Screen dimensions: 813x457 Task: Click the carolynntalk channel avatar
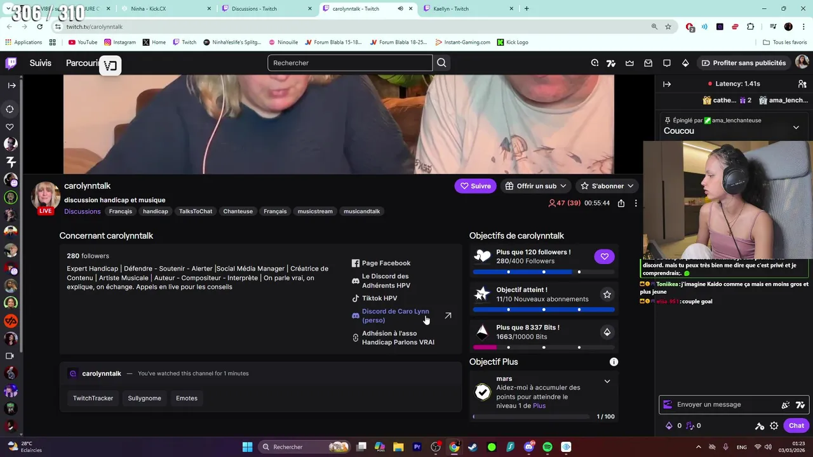46,196
